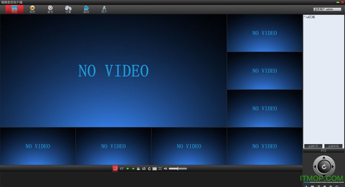Go to next page with right green arrow
The width and height of the screenshot is (345, 187).
click(x=133, y=169)
